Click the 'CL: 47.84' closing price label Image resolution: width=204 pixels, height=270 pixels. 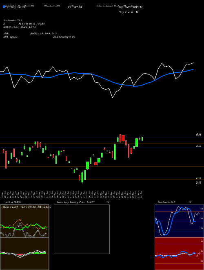(x=75, y=7)
